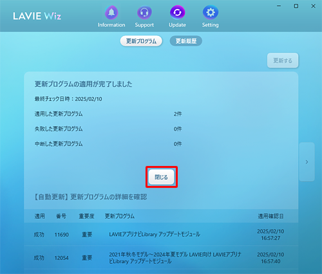Click 【自動更新】更新プログラムの詳細を確認 heading
The height and width of the screenshot is (274, 322).
coord(91,197)
